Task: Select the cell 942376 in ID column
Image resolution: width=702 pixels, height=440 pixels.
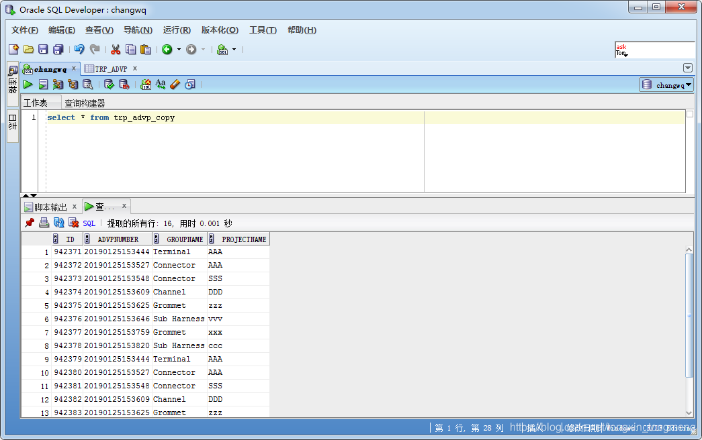Action: pos(68,319)
